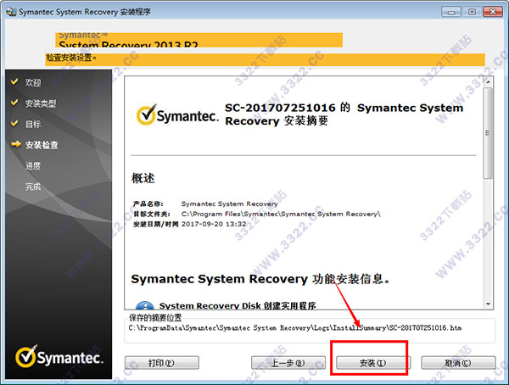Screen dimensions: 509x385
Task: Click the summary scrollbar down arrow
Action: (x=488, y=304)
